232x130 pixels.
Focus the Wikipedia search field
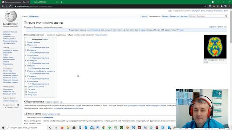point(207,16)
